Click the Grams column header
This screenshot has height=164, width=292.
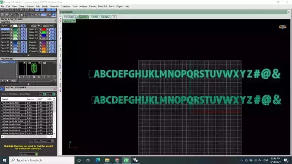[30, 99]
